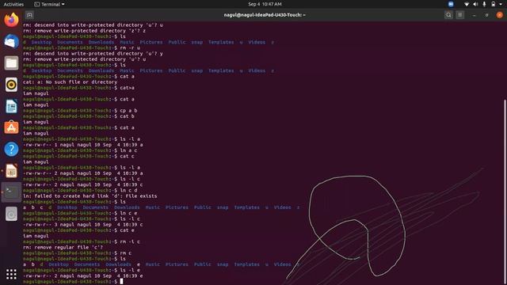
Task: Open the clock showing Sep 4 10:47 AM
Action: (265, 4)
